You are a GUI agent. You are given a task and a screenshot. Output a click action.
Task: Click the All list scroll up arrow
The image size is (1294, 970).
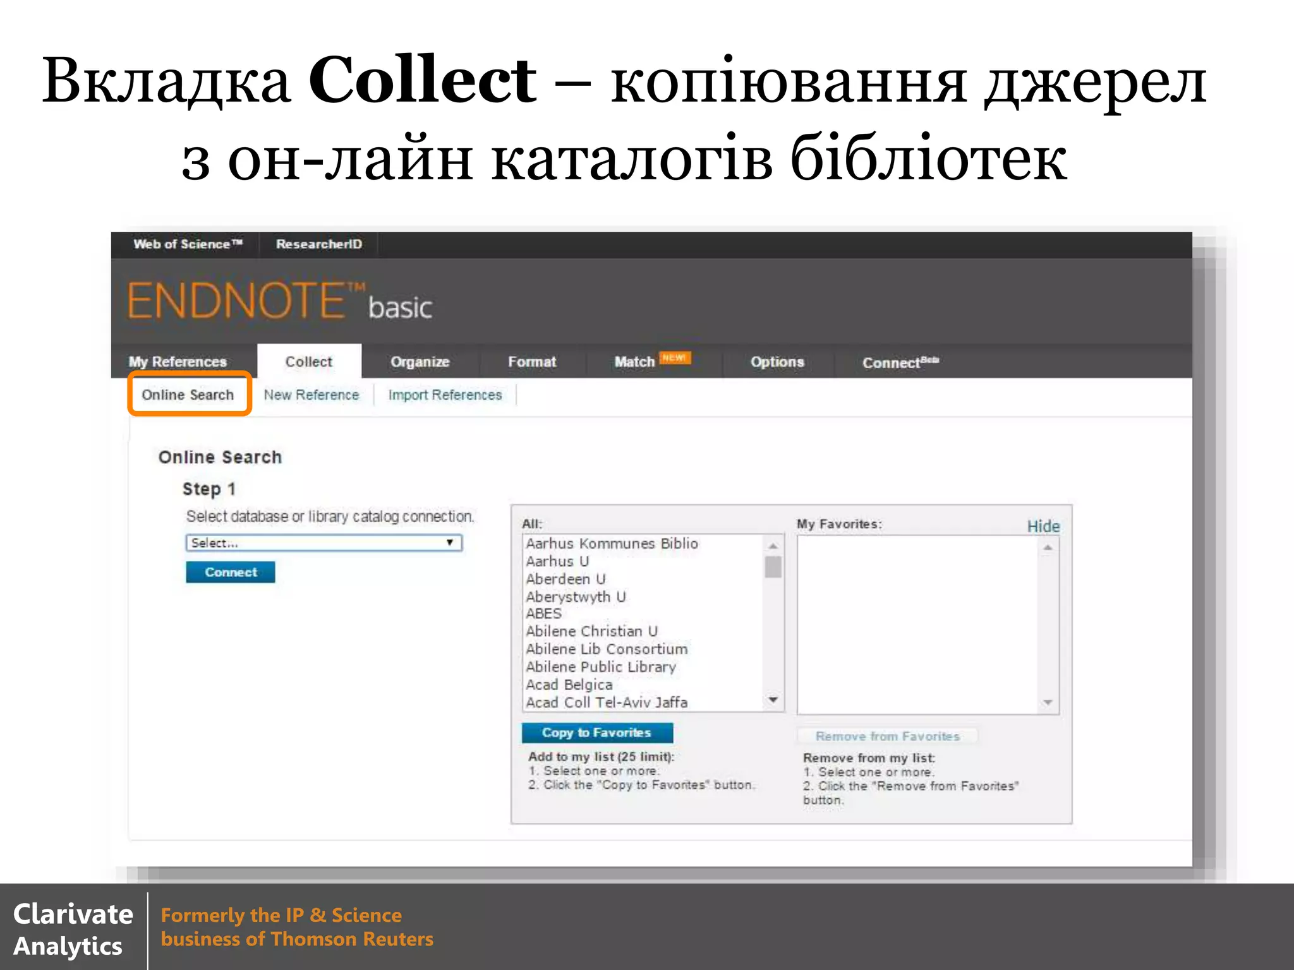click(773, 546)
